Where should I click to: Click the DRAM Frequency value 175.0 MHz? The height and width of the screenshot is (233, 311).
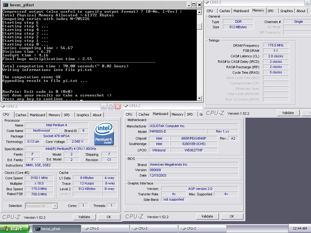pyautogui.click(x=276, y=46)
